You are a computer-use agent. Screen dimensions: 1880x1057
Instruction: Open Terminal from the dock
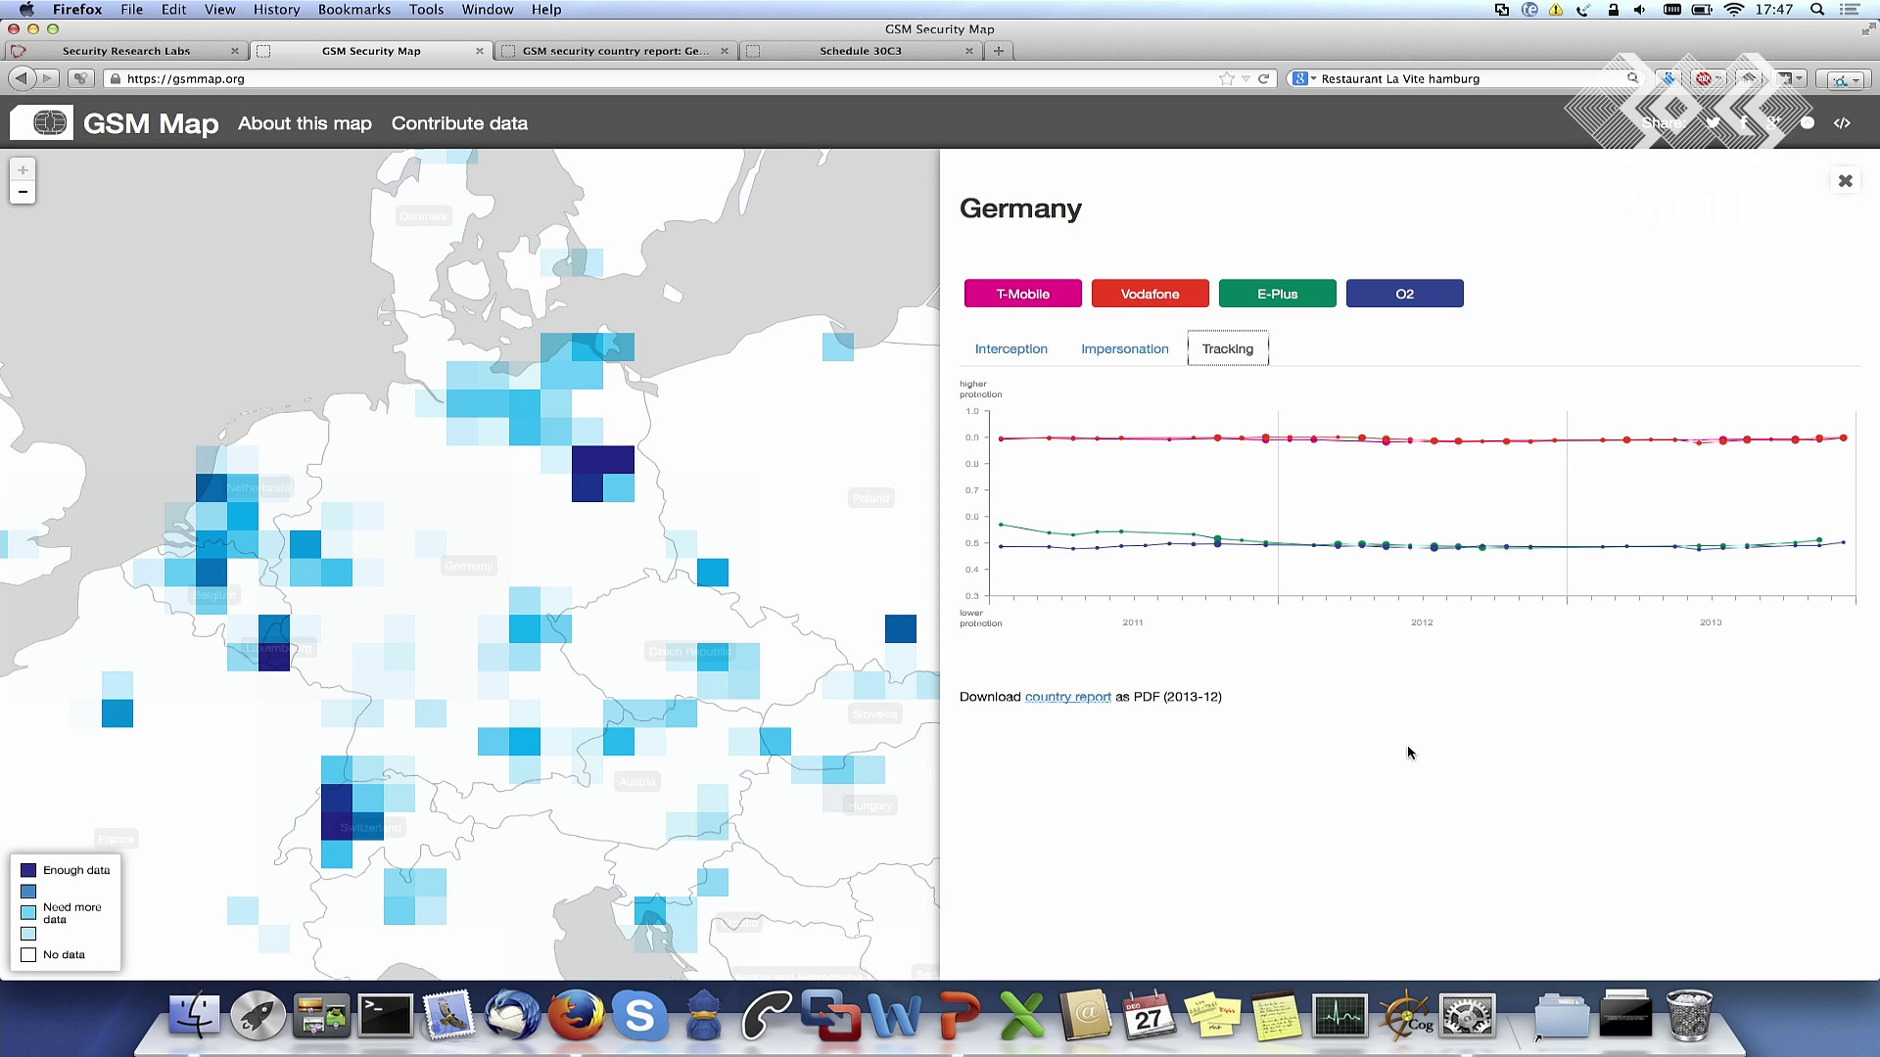(385, 1016)
